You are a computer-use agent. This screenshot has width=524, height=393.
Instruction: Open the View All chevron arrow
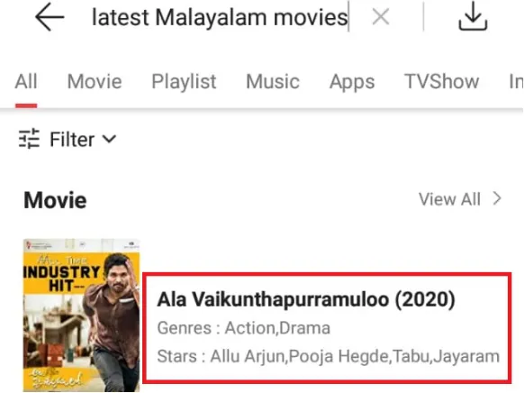tap(497, 198)
